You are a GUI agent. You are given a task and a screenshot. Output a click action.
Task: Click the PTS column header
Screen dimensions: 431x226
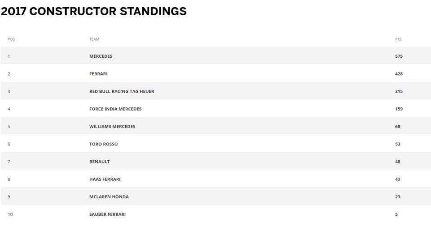(x=398, y=39)
